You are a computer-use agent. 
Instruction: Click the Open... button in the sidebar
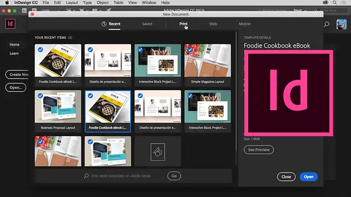(16, 88)
